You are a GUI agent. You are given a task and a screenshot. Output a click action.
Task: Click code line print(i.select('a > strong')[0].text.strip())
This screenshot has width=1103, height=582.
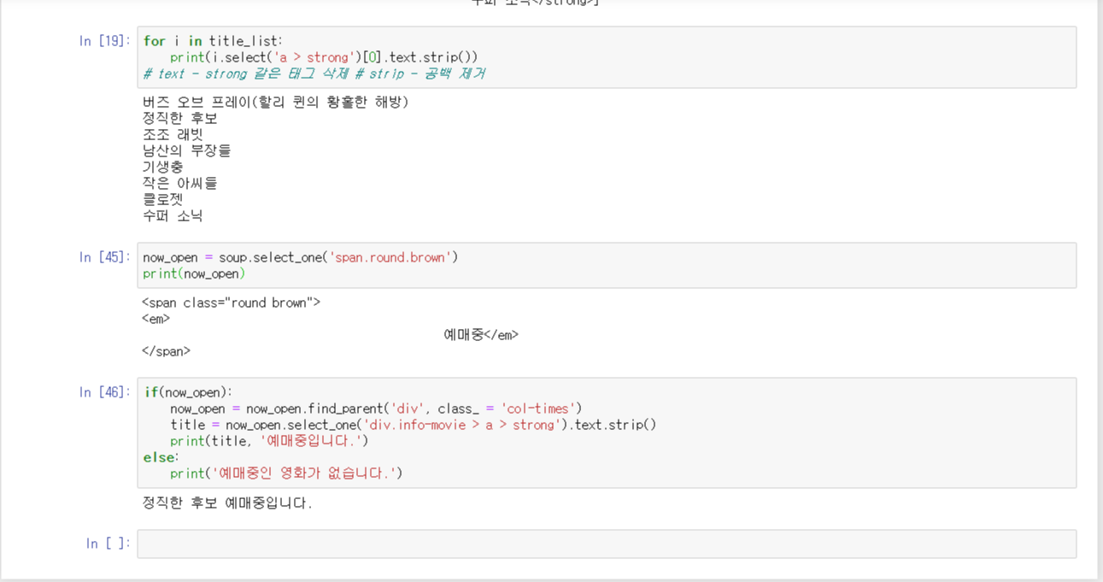(324, 57)
